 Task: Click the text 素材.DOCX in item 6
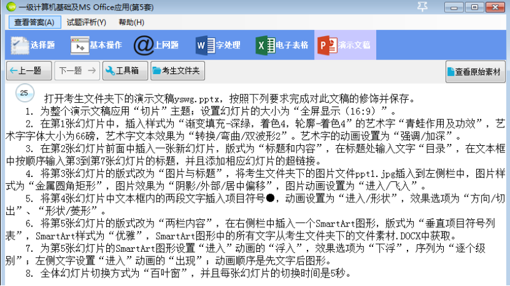click(400, 236)
